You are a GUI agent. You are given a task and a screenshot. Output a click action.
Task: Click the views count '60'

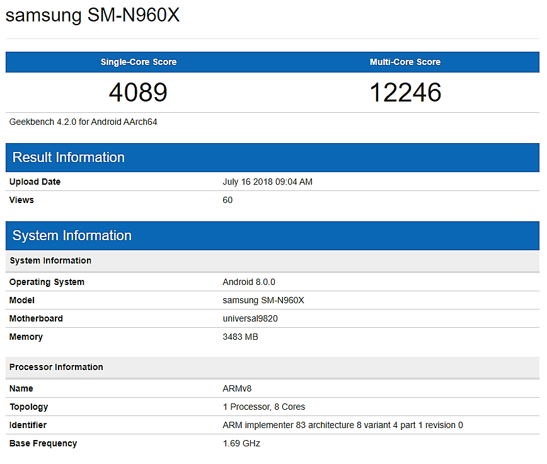click(227, 200)
